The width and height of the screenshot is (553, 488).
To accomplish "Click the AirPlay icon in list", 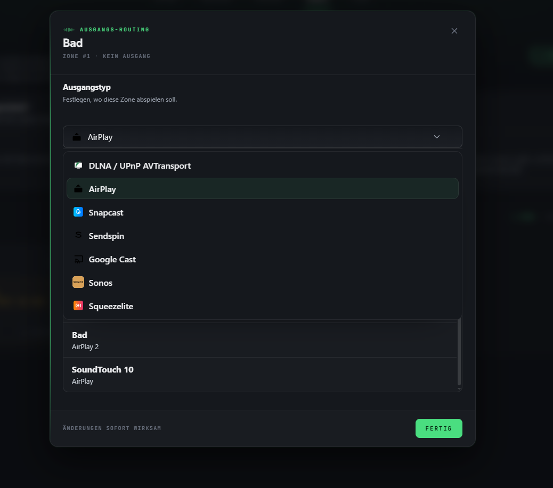I will click(x=78, y=189).
